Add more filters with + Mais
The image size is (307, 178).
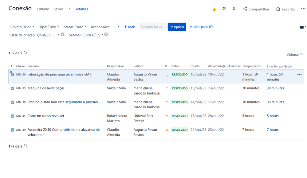[x=130, y=27]
